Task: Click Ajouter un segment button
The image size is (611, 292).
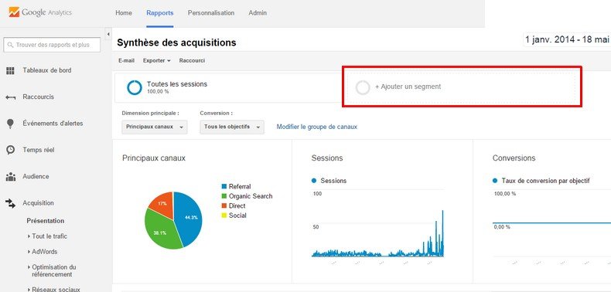Action: click(462, 87)
